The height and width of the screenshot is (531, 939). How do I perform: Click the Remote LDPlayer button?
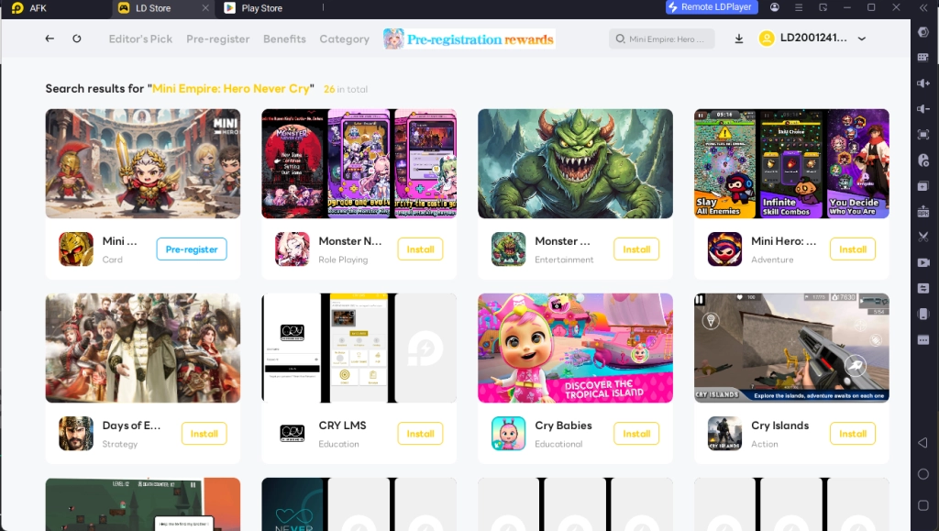(x=712, y=7)
